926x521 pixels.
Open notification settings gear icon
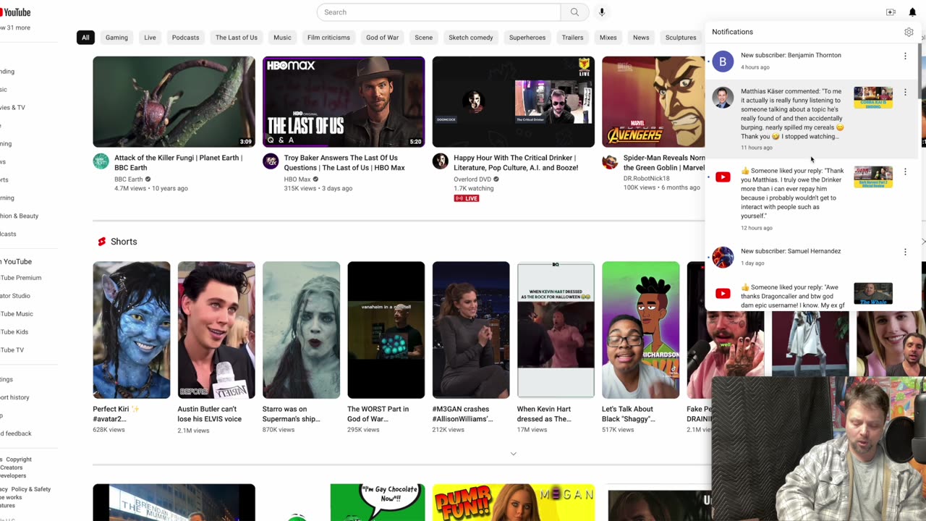(x=909, y=32)
